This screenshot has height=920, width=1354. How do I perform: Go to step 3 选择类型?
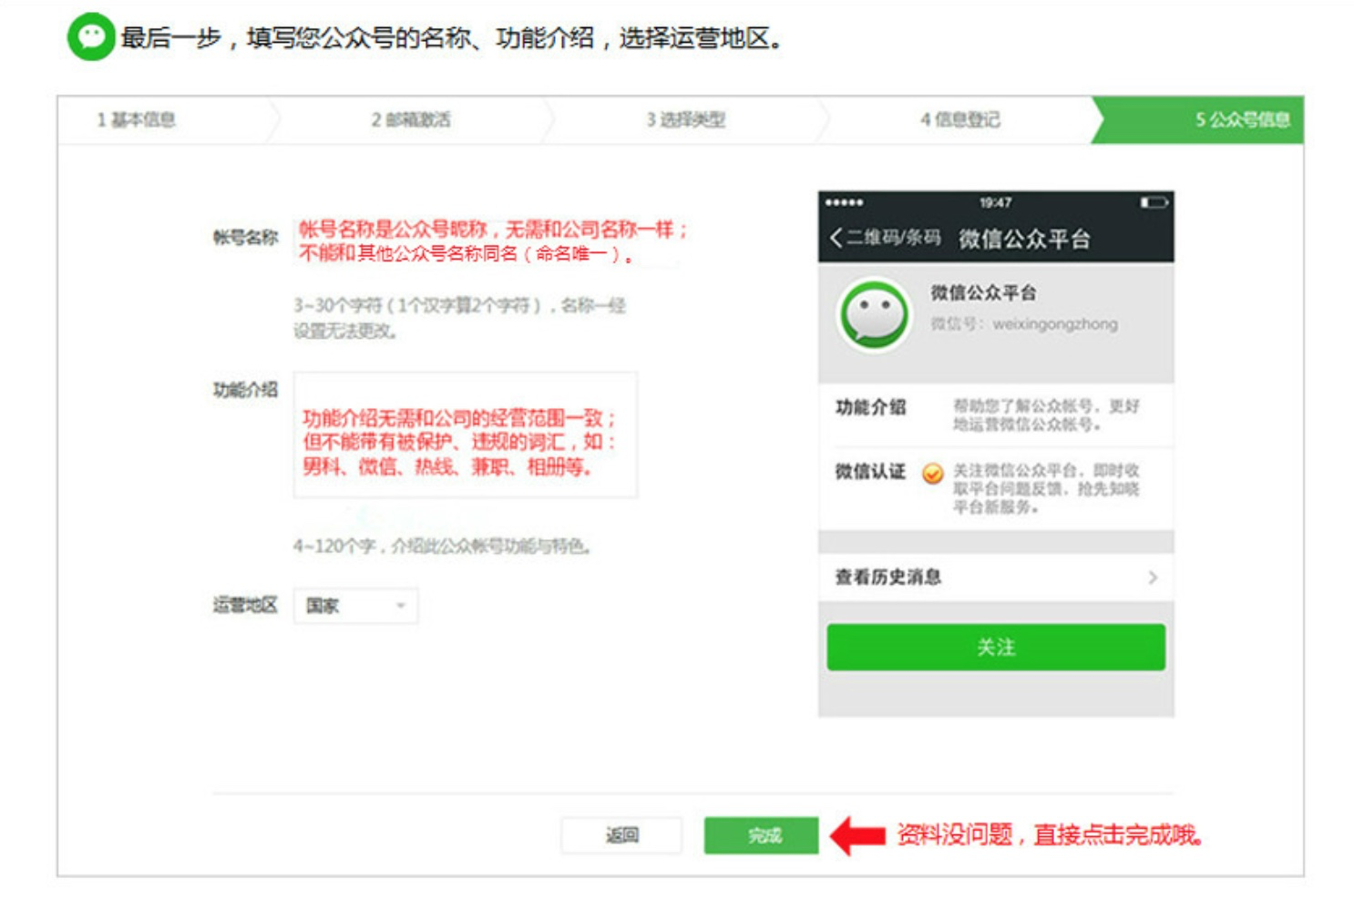pos(686,119)
